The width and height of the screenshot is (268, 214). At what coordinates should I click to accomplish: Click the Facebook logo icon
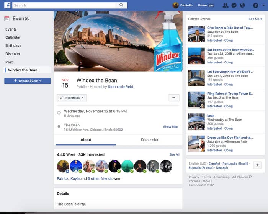7,5
